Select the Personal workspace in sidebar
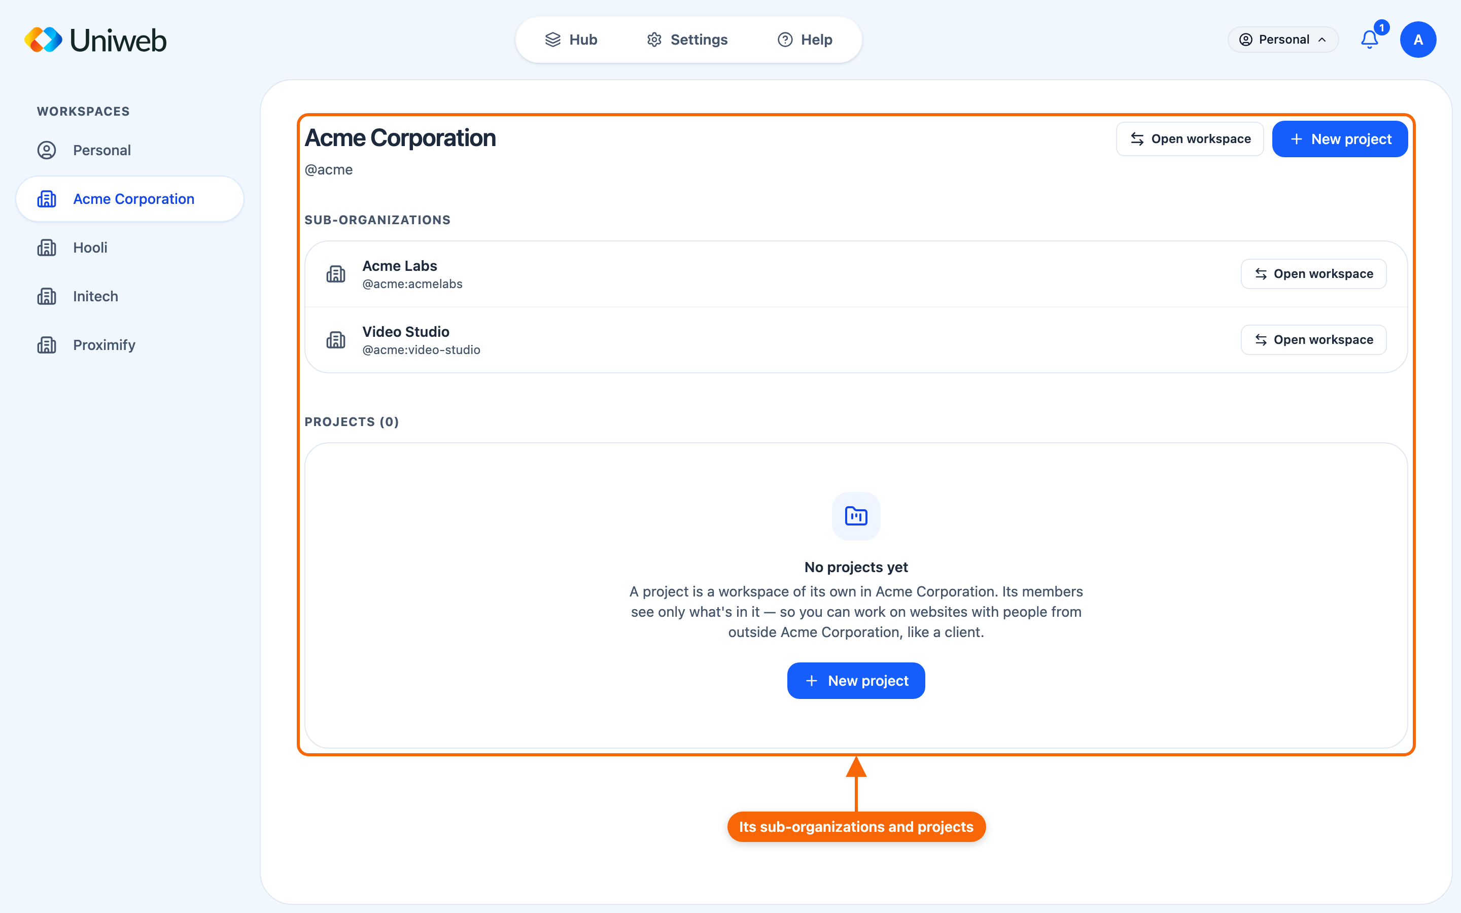This screenshot has width=1461, height=913. coord(130,150)
